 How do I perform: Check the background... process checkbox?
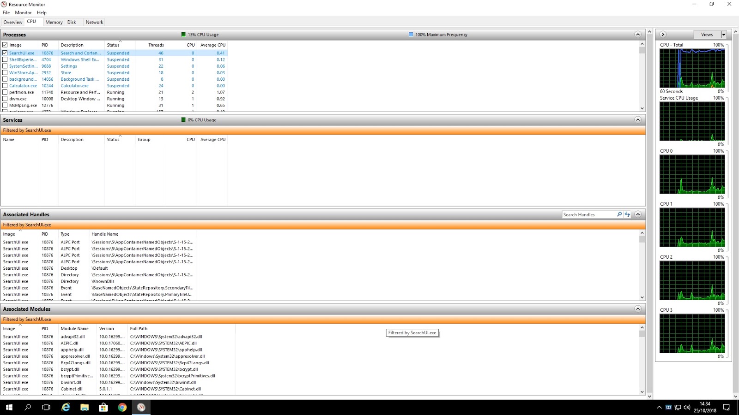5,79
